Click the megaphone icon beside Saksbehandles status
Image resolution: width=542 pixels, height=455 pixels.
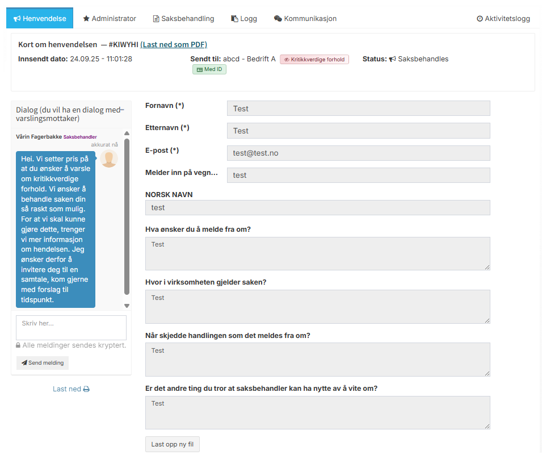(x=392, y=59)
